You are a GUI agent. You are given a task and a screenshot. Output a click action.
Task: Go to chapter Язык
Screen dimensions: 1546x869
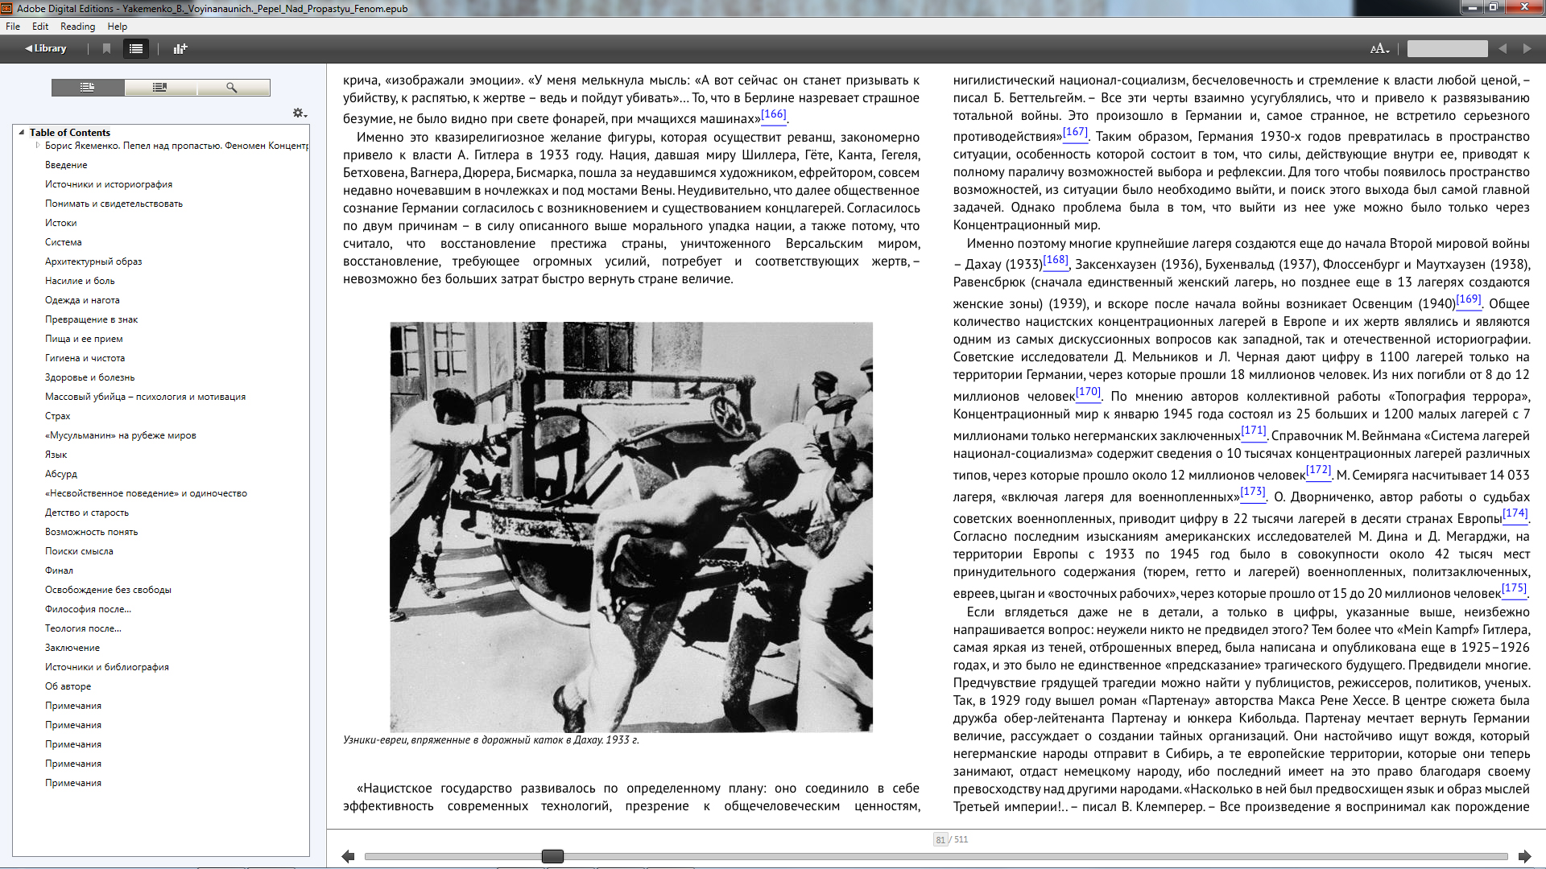(56, 455)
